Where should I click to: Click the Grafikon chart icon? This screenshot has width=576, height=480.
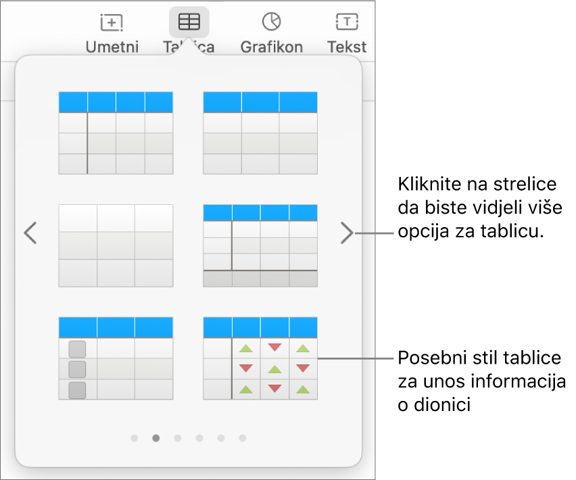coord(272,22)
